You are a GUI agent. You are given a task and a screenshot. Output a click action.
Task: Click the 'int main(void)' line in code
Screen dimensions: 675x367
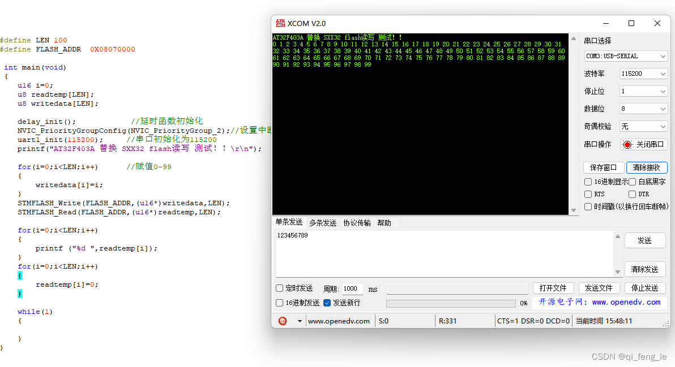35,67
